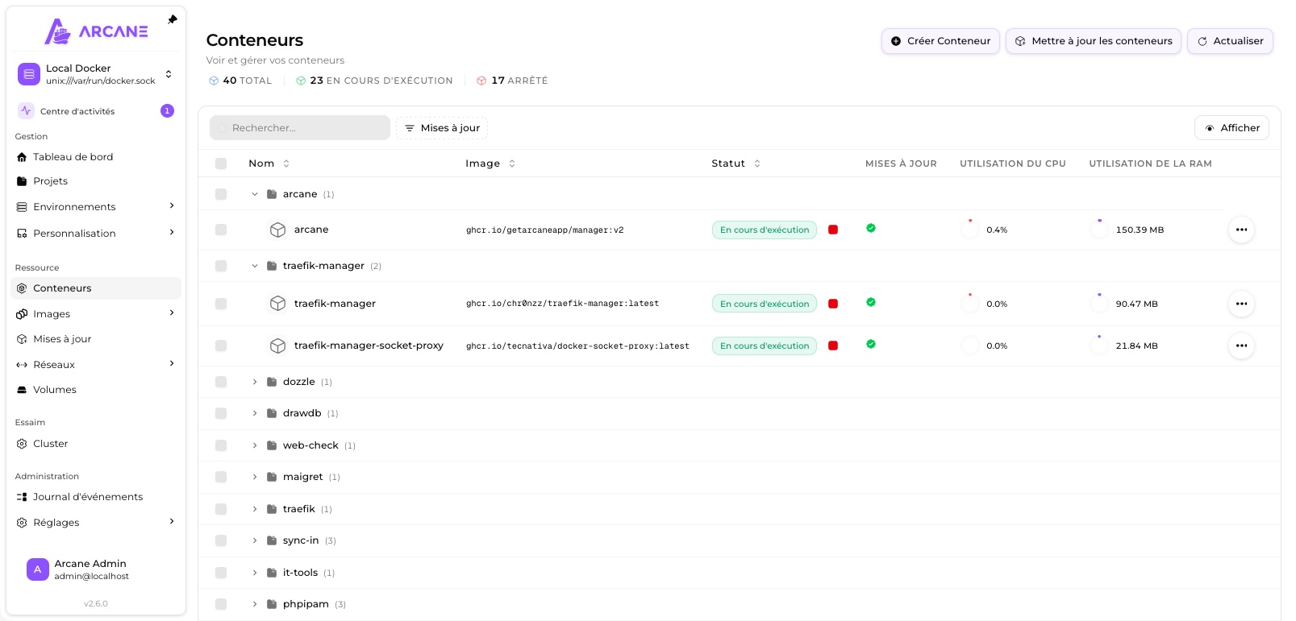Click the traefik-manager container cube icon
This screenshot has width=1296, height=621.
click(278, 304)
